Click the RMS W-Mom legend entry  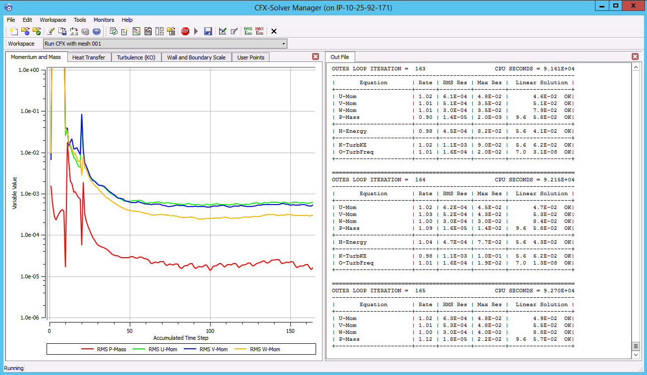[x=258, y=349]
